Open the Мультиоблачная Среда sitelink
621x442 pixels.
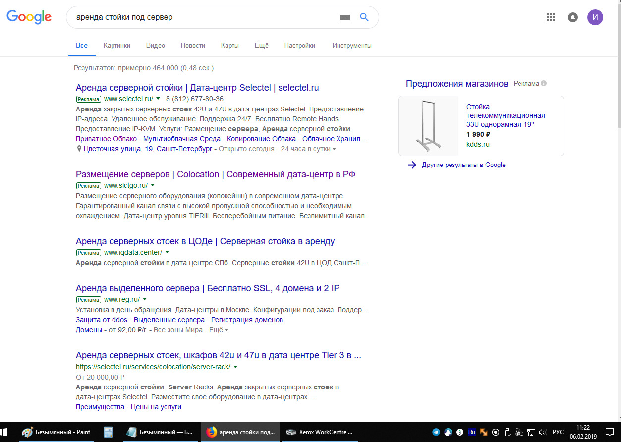182,139
